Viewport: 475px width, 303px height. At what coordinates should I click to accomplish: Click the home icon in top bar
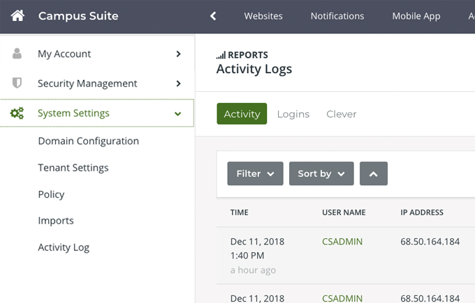pos(17,15)
